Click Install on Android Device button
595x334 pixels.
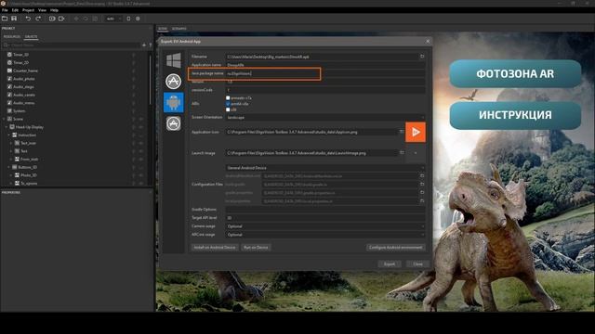click(215, 248)
